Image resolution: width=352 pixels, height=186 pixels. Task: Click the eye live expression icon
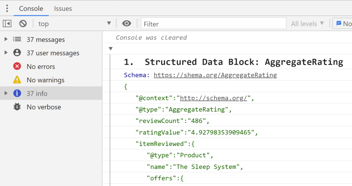[127, 24]
